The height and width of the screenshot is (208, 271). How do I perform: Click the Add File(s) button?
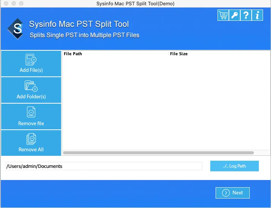(31, 64)
